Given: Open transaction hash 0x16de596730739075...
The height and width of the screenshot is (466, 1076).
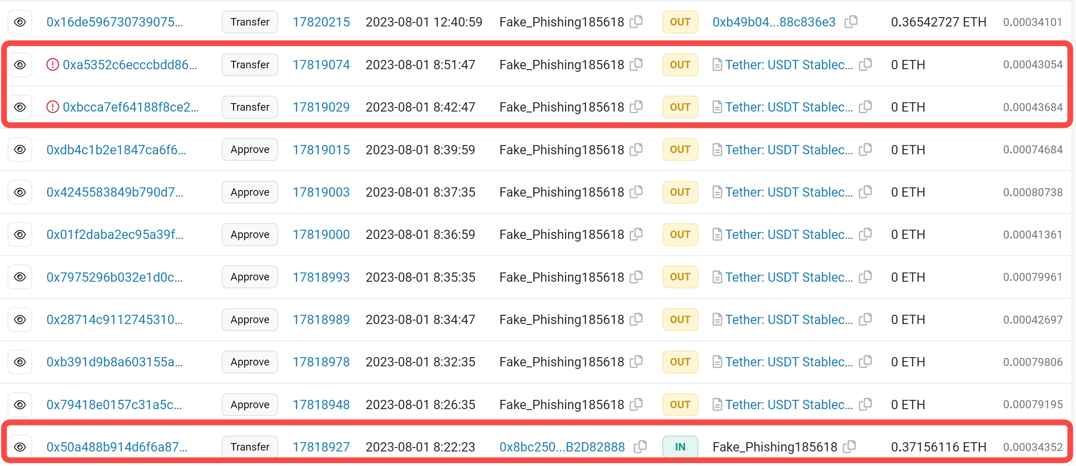Looking at the screenshot, I should coord(114,22).
